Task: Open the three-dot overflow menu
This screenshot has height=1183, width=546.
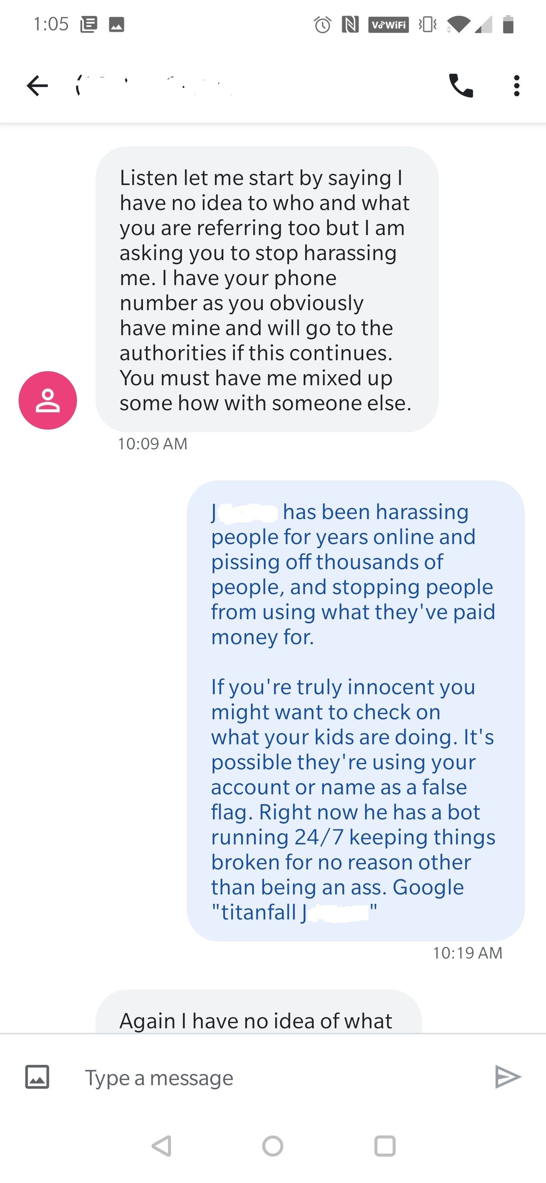Action: point(516,86)
